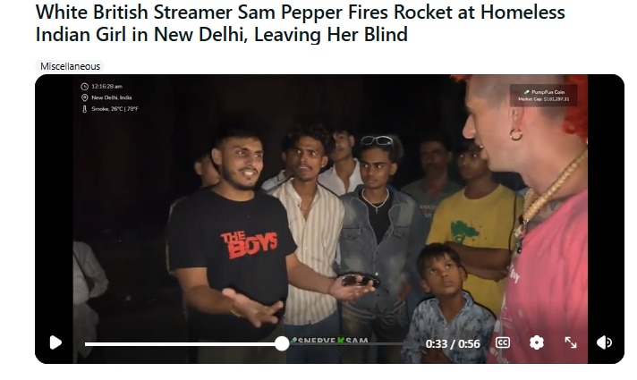Seek ahead on the unplayed progress track
This screenshot has height=380, width=637.
[x=345, y=344]
